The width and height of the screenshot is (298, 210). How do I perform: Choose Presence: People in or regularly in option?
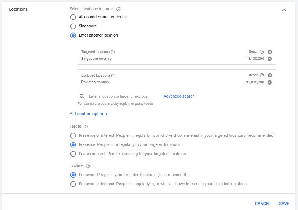pyautogui.click(x=73, y=145)
